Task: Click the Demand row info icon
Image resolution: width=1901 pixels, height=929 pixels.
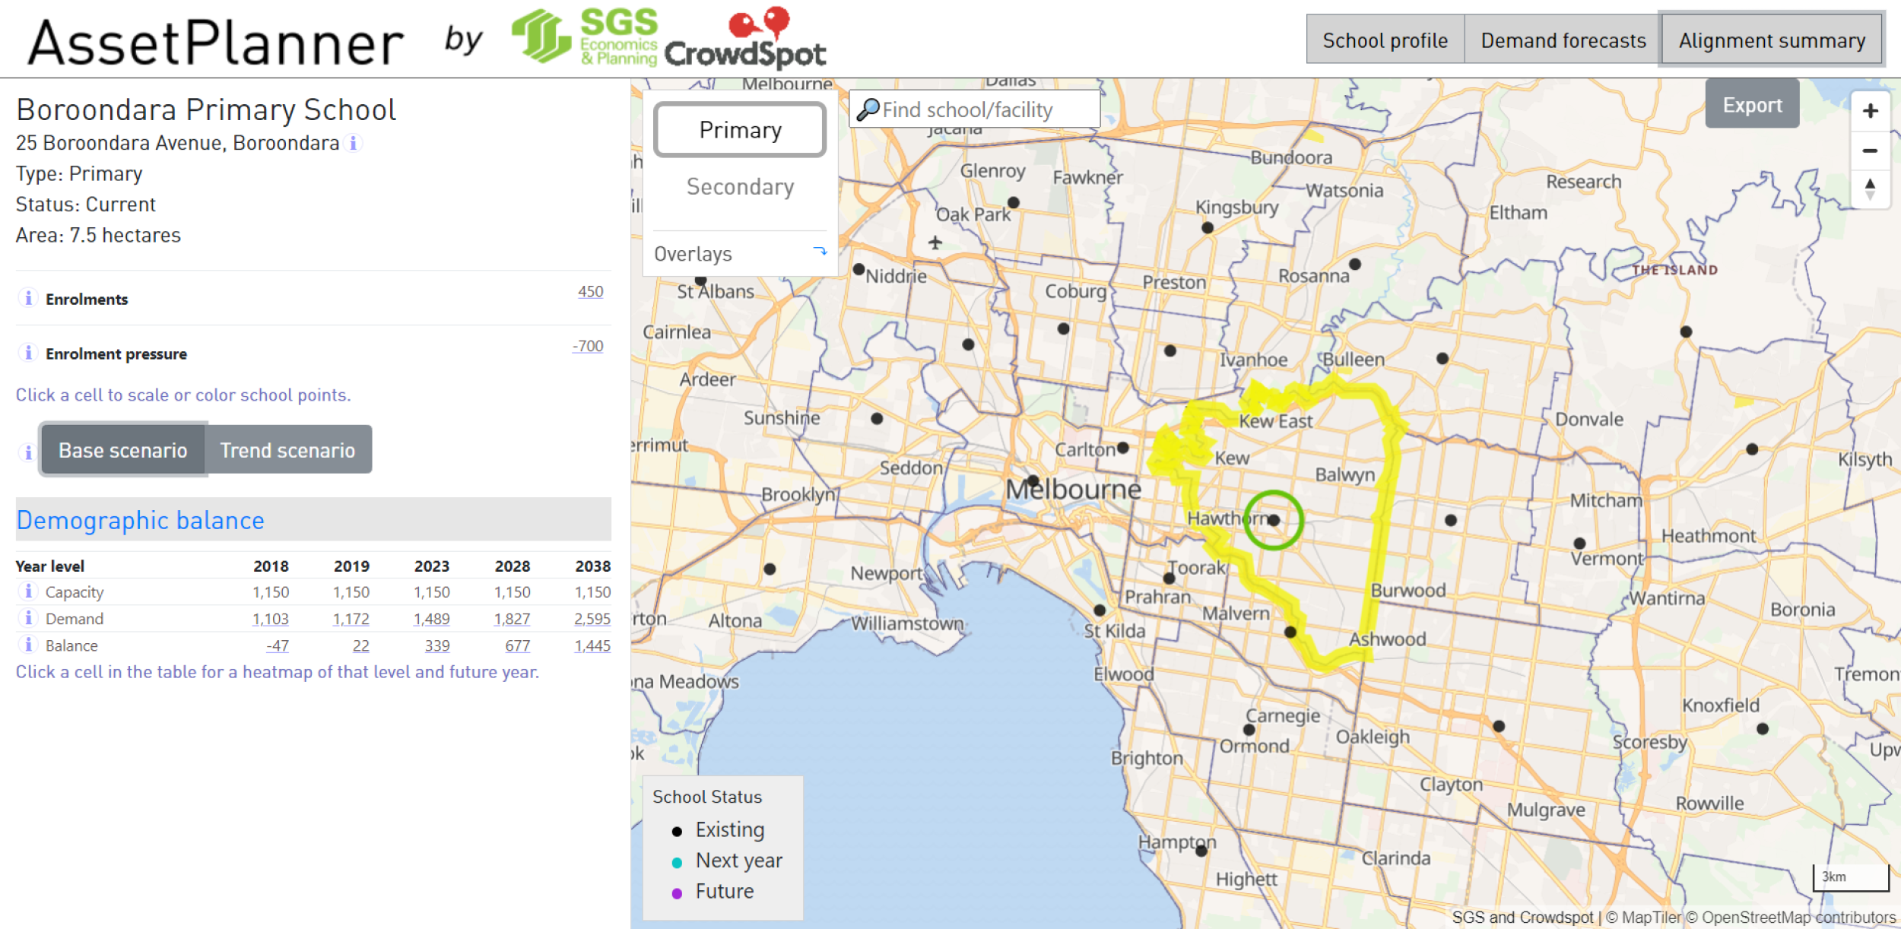Action: click(28, 618)
